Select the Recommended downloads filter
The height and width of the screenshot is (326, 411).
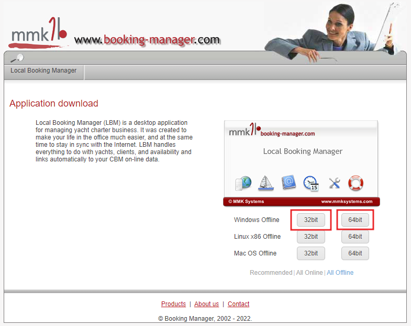pos(271,273)
